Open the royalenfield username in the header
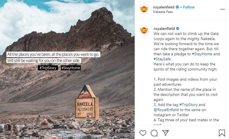Viewport: 229px width, 139px height. point(164,7)
